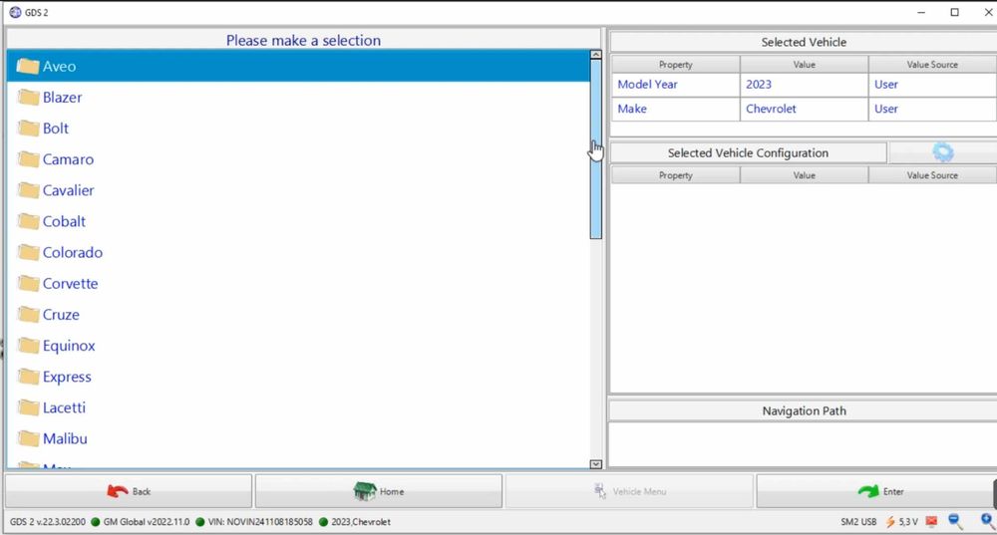Open the Camaro folder icon
Screen dimensions: 997x535
click(28, 159)
